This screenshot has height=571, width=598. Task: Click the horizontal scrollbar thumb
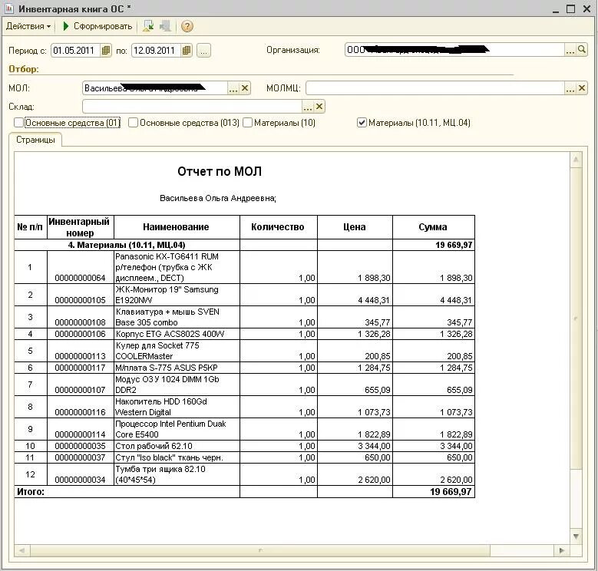[x=259, y=550]
